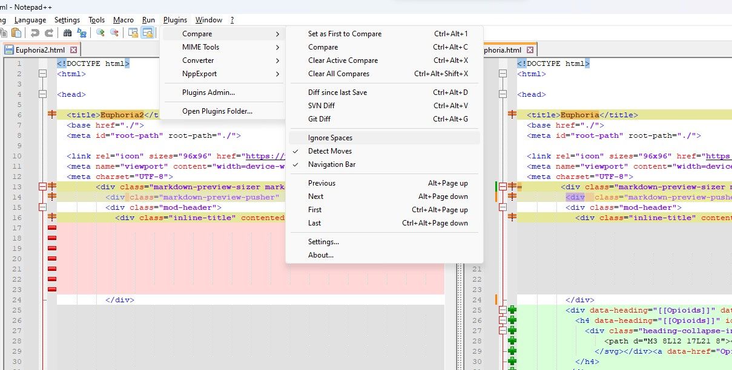
Task: Click the Find and Replace toolbar icon
Action: (82, 33)
